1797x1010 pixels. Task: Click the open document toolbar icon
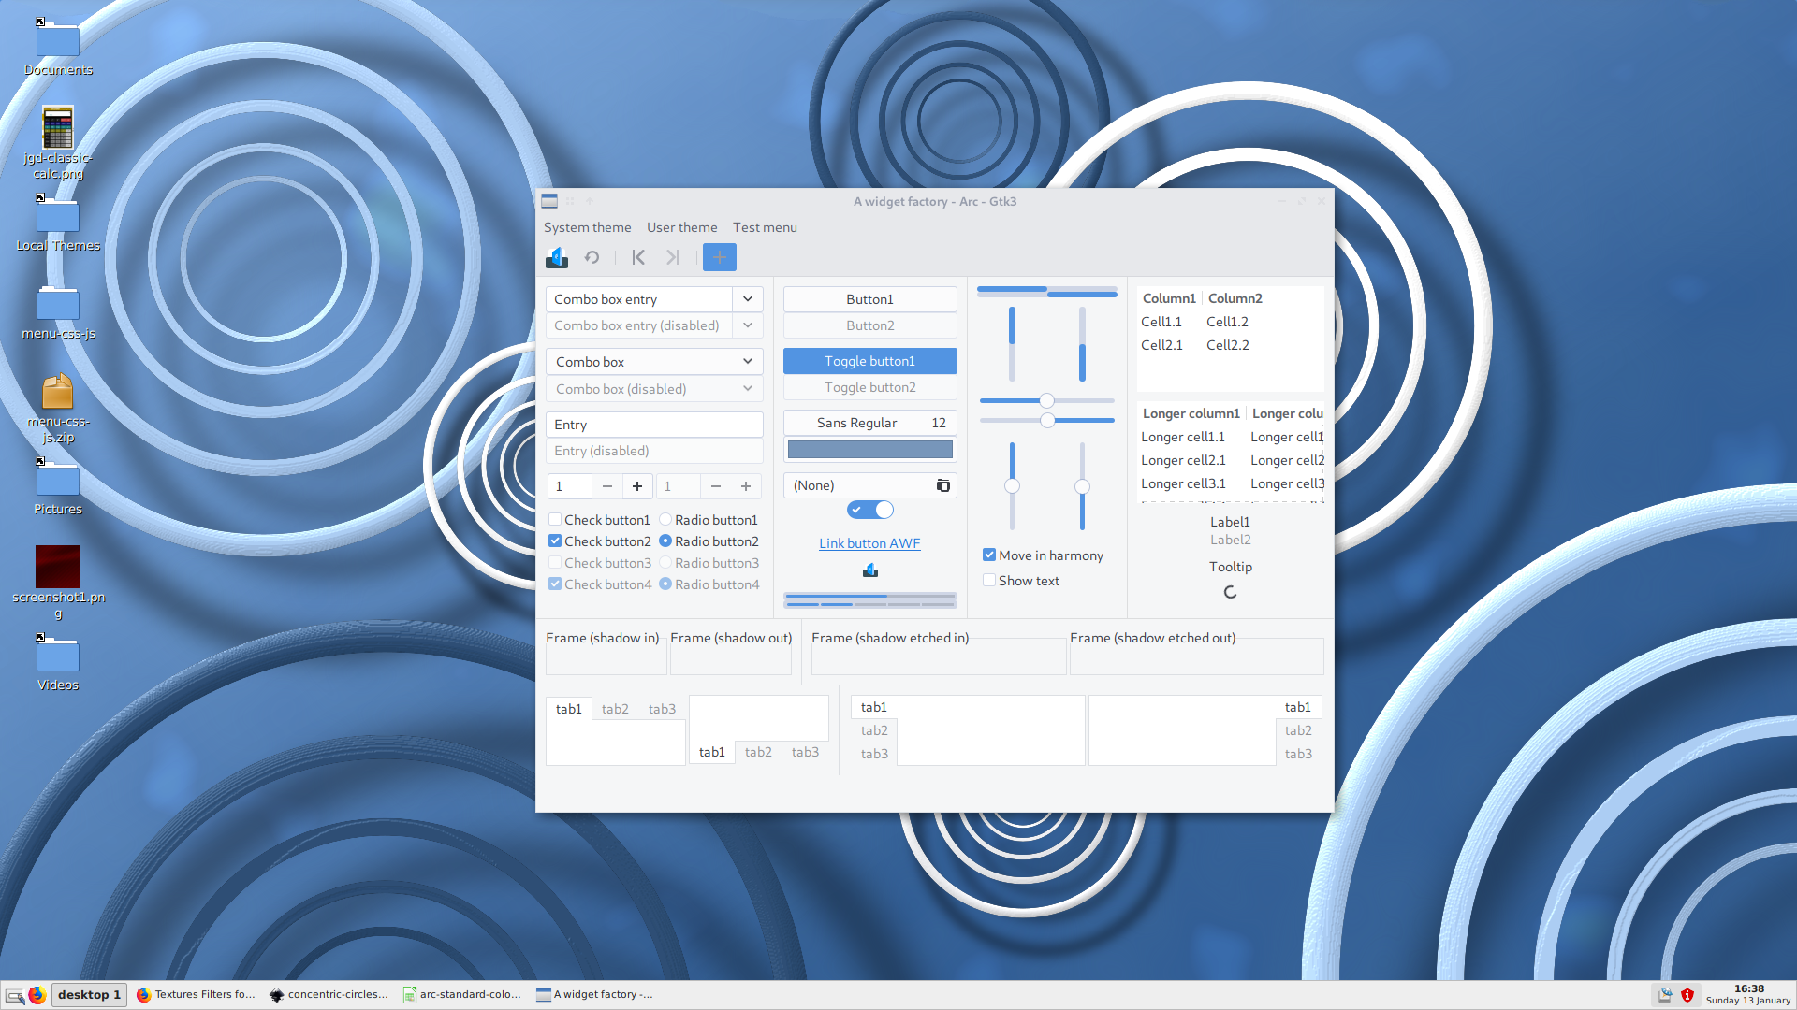pos(557,257)
